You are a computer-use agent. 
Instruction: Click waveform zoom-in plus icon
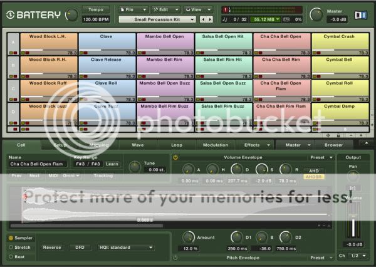(x=319, y=226)
